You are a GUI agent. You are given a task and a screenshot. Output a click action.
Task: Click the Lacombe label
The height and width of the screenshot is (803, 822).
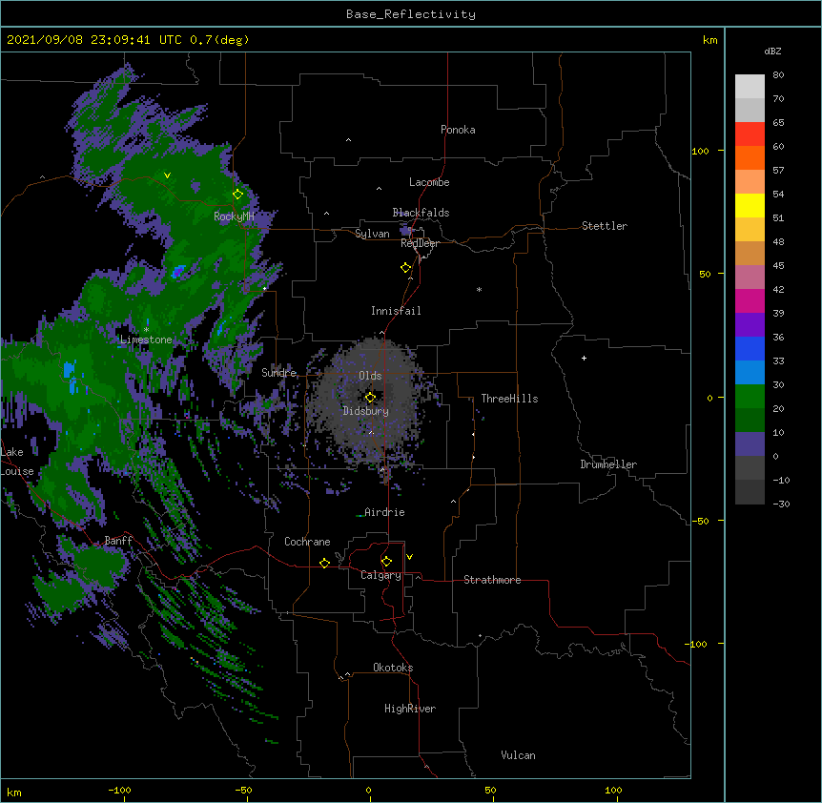pyautogui.click(x=429, y=182)
